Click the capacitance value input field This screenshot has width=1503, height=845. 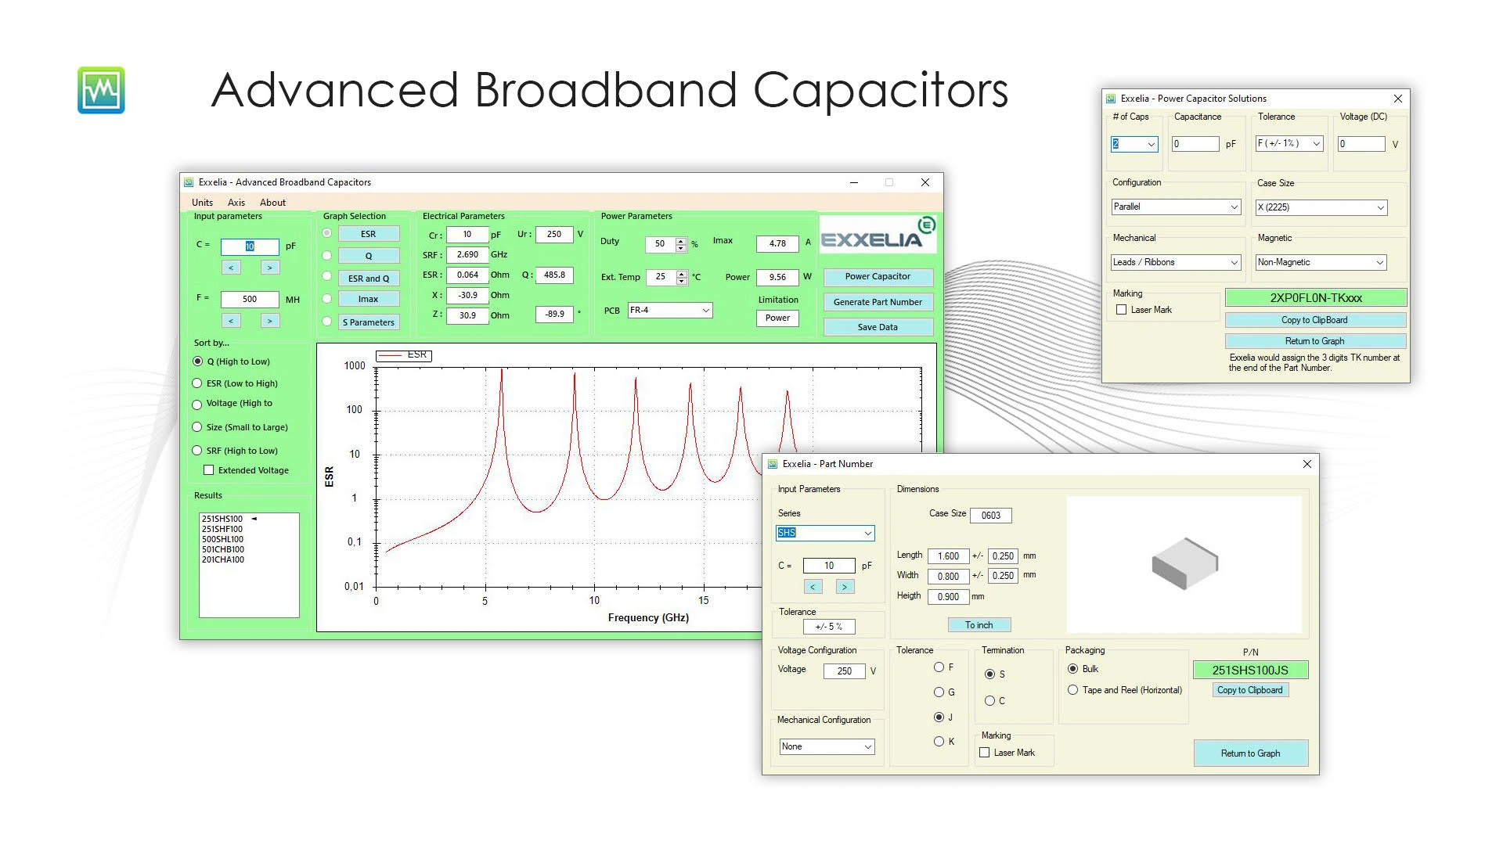pos(250,246)
